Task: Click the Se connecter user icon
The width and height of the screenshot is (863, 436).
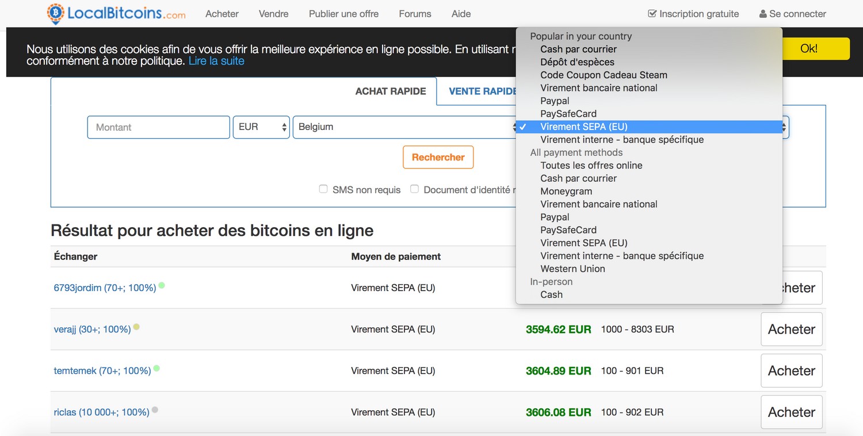Action: [x=763, y=14]
